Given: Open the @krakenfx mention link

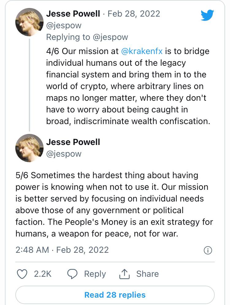Looking at the screenshot, I should pyautogui.click(x=142, y=51).
